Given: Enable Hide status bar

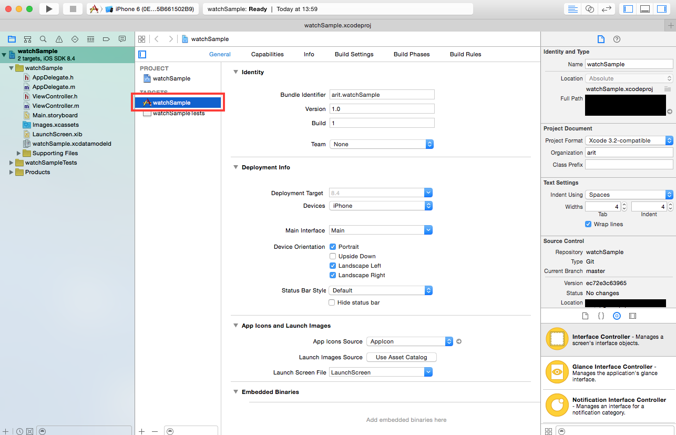Looking at the screenshot, I should pos(332,302).
